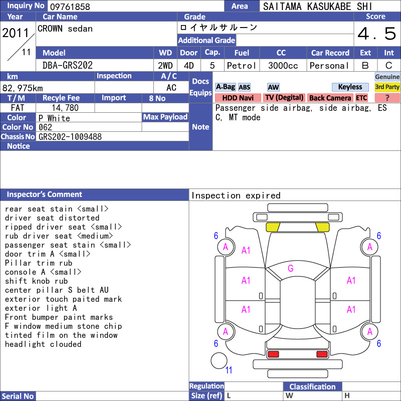
Task: Select comment 'exterior touch paited mark'
Action: click(64, 299)
